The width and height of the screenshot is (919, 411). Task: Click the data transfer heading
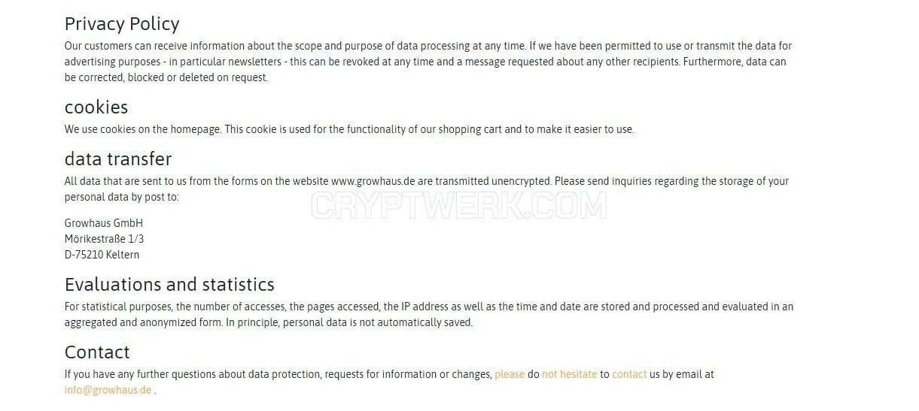coord(118,159)
